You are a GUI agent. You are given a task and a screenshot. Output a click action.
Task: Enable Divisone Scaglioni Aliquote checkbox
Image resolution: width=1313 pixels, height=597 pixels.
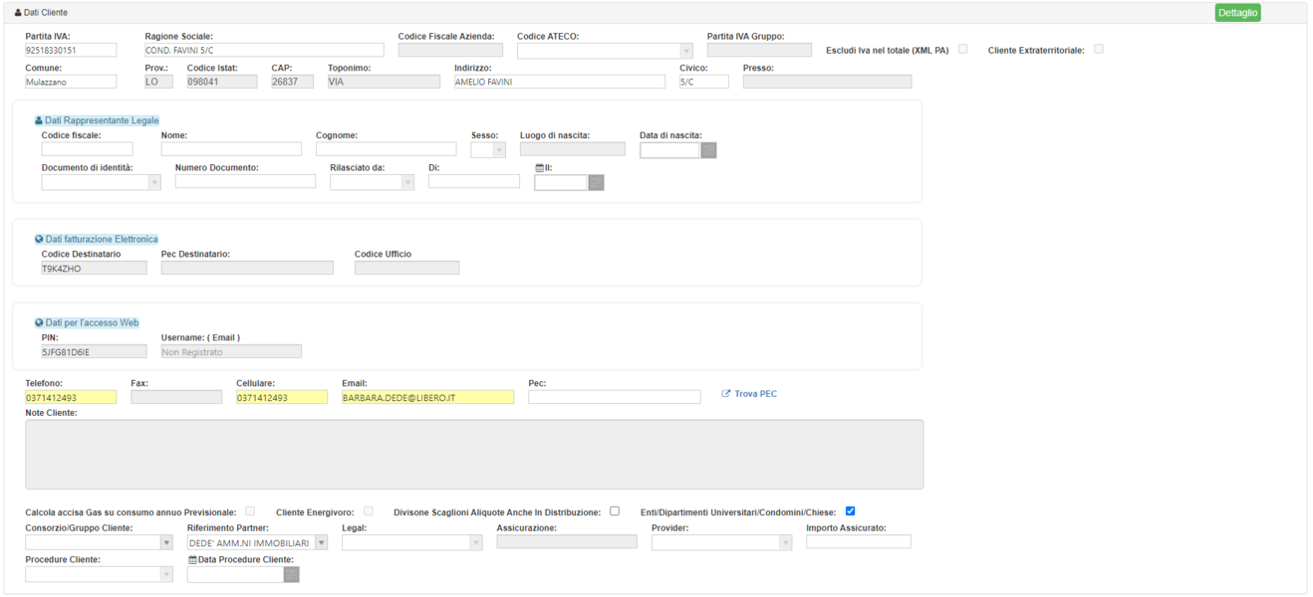[x=615, y=511]
